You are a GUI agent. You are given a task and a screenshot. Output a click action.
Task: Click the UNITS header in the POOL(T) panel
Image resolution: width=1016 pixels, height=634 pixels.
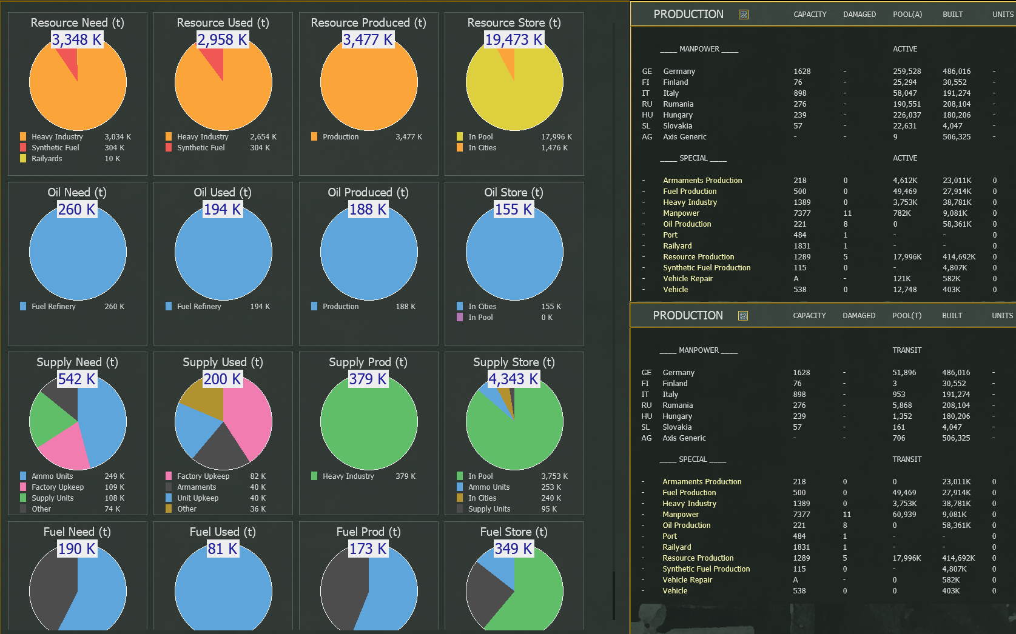pyautogui.click(x=1002, y=316)
